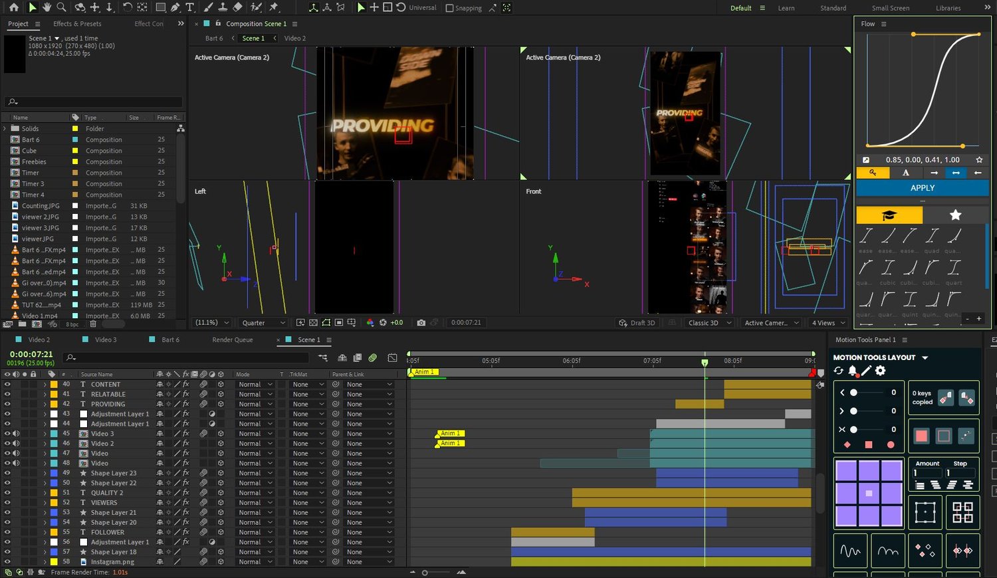Pick the Horizontal Type tool
Viewport: 997px width, 578px height.
[190, 7]
